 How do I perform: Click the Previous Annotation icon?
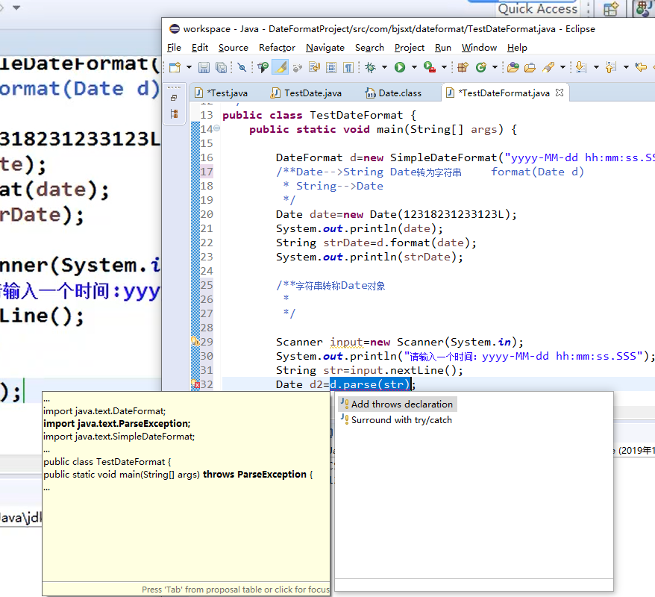(611, 67)
